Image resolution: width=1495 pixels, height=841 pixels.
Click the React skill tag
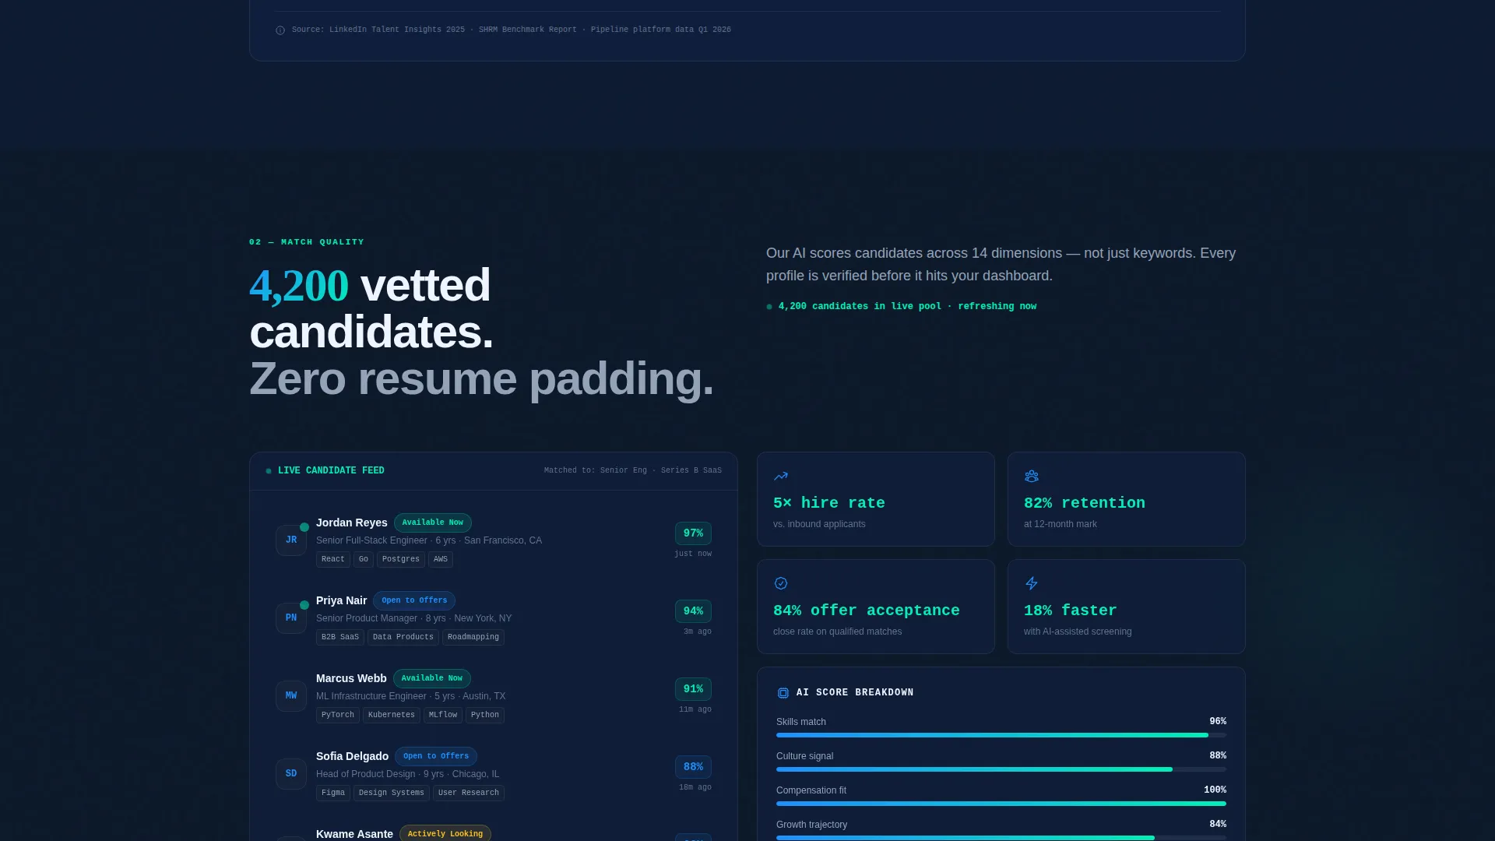(333, 560)
